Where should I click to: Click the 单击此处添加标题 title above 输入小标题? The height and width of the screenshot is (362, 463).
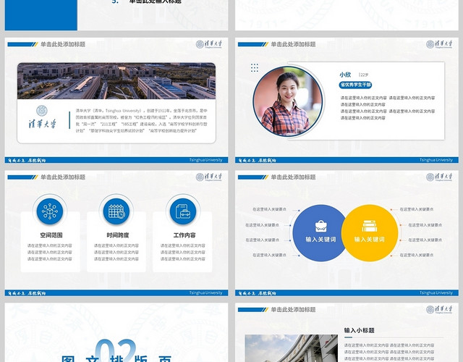tap(293, 309)
